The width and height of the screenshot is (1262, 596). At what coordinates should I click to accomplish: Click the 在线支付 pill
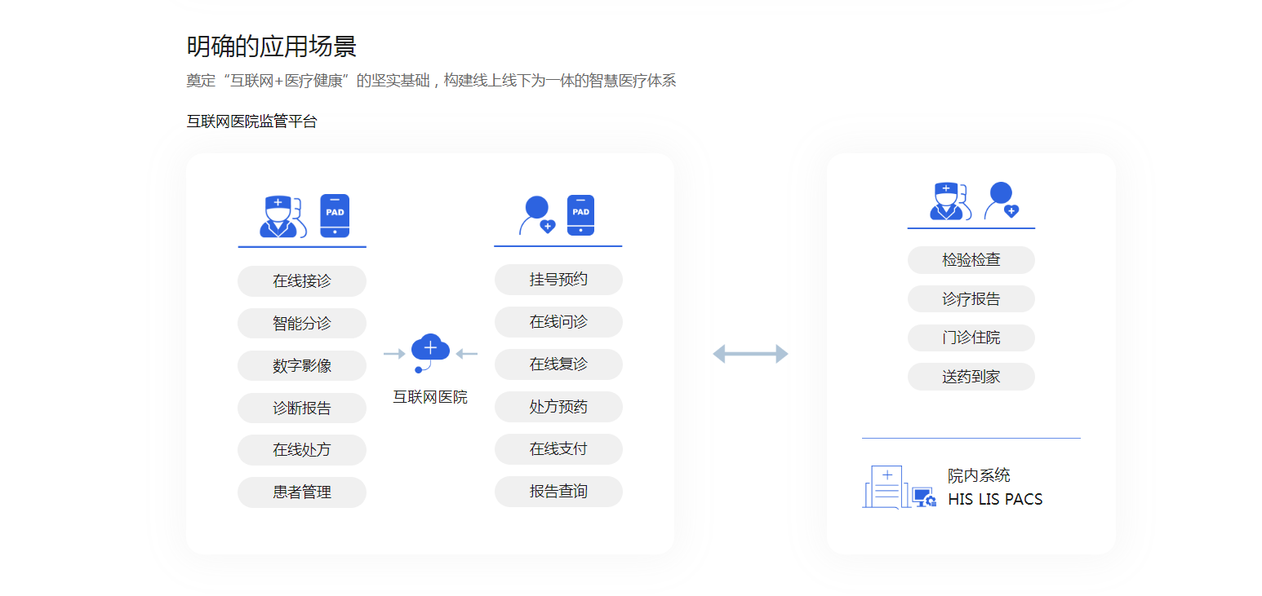[x=558, y=449]
